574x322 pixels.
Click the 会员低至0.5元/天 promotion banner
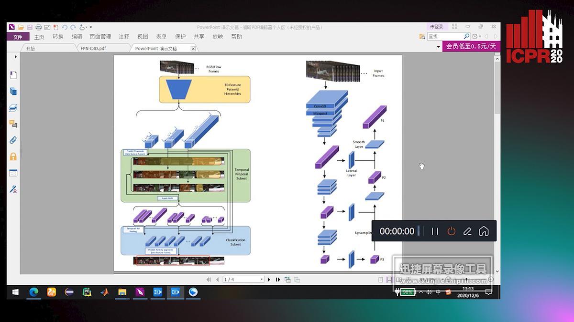[471, 46]
